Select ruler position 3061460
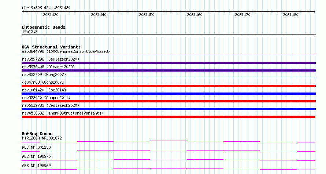Screen dimensions: 326x174 point(195,15)
